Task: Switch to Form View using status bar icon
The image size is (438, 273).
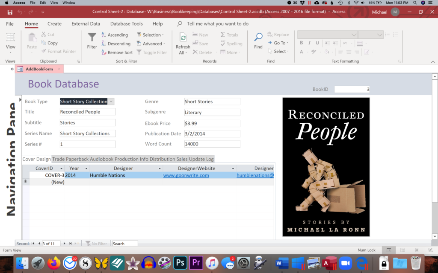Action: (x=388, y=250)
